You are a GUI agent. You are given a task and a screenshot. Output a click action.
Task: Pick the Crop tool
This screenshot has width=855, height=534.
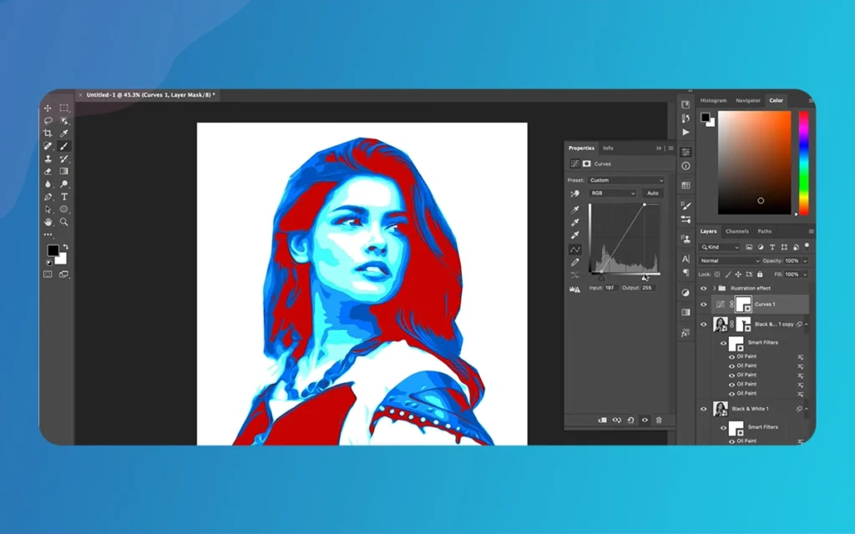coord(48,133)
